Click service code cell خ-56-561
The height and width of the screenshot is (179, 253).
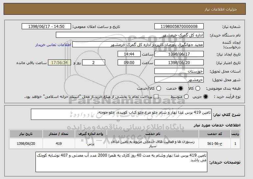(215, 144)
